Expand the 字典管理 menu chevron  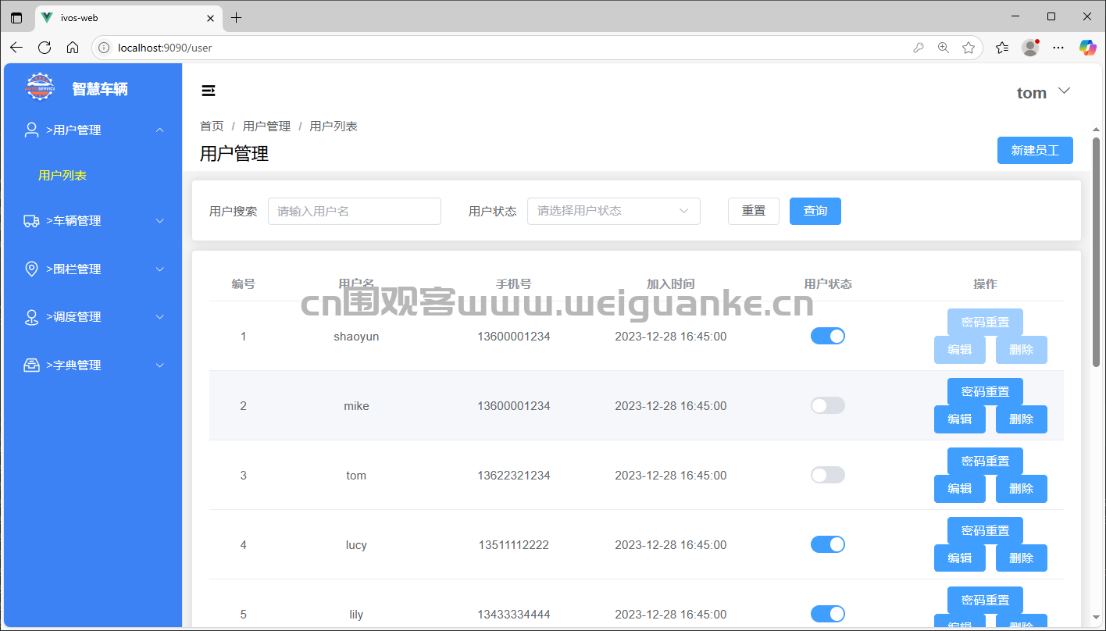[160, 365]
